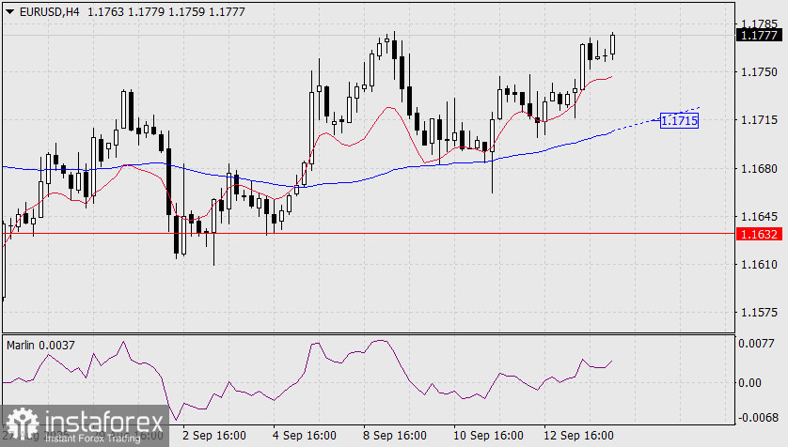Select the blue 1.1715 price tag
The width and height of the screenshot is (788, 447).
coord(679,120)
